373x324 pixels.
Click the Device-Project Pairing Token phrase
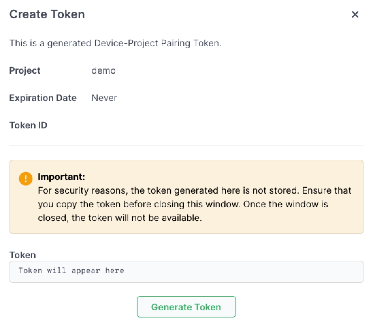[x=156, y=43]
